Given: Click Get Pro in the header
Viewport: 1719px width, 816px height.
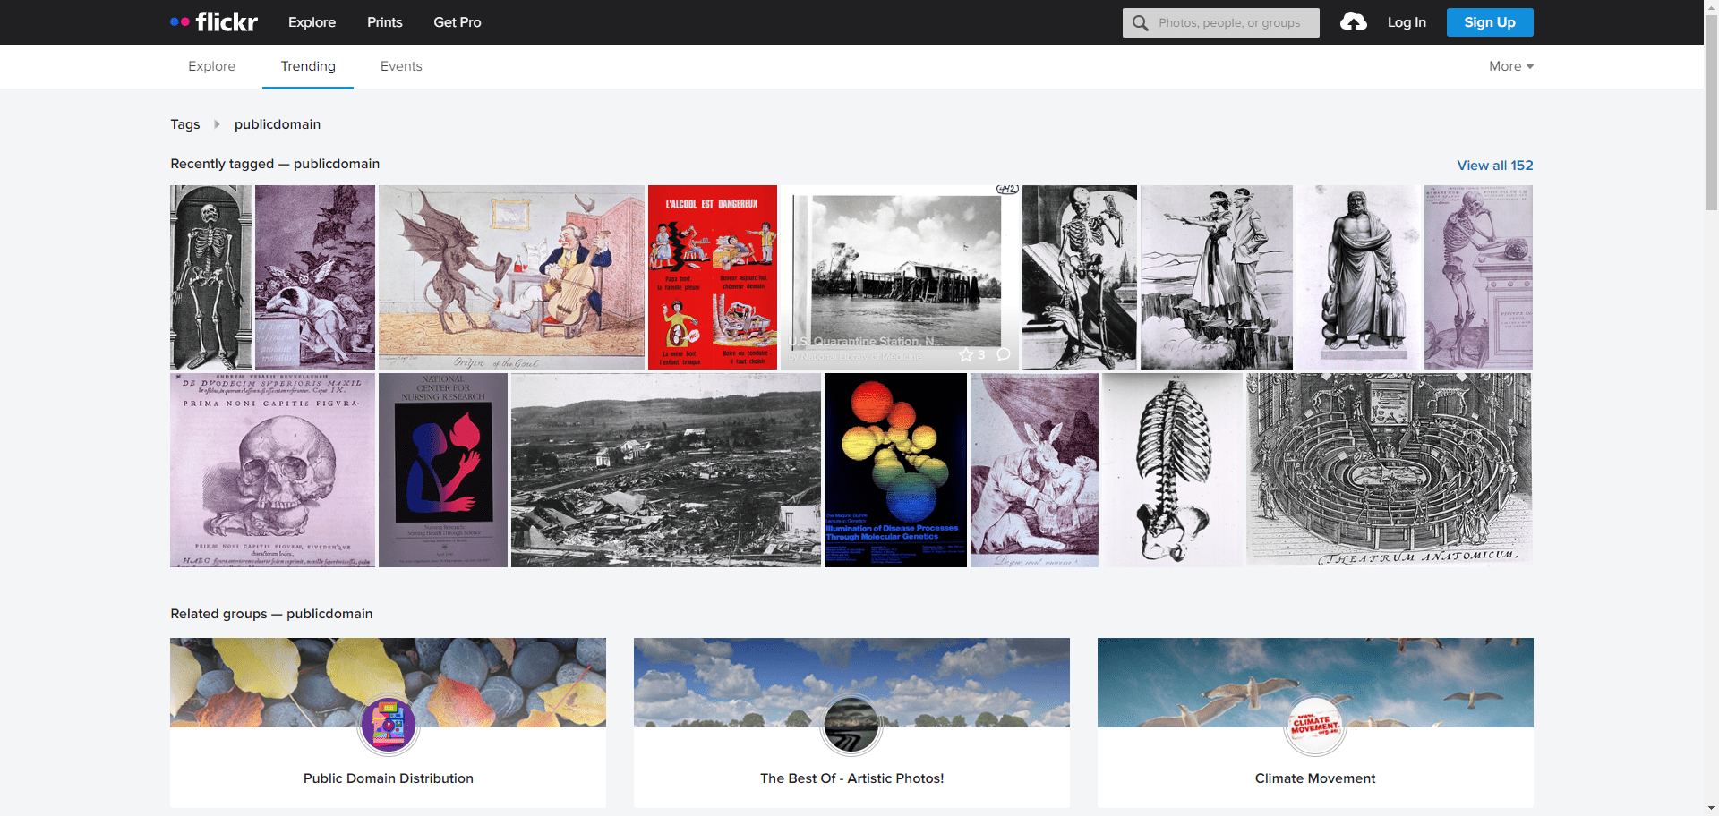Looking at the screenshot, I should [457, 22].
